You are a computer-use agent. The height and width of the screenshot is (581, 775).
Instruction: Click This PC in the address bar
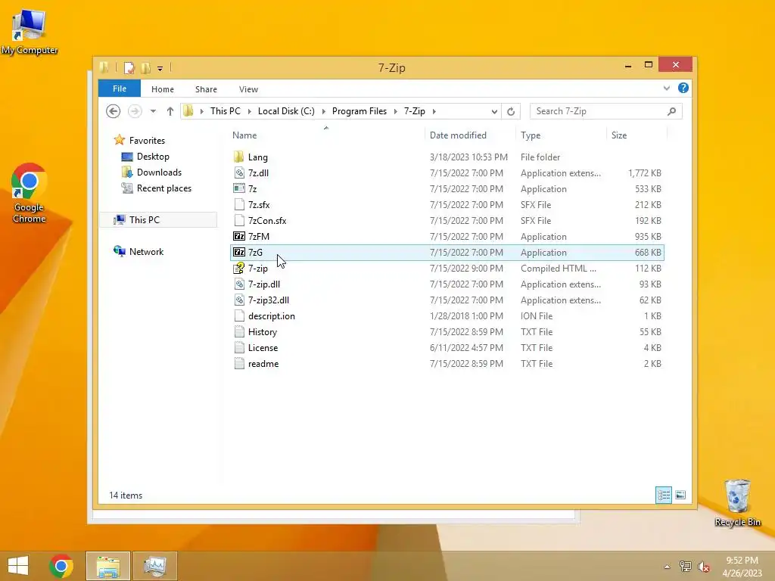point(226,111)
